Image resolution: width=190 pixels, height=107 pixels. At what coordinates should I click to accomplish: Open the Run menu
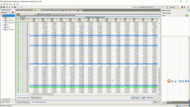[7, 4]
